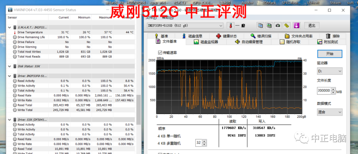358x154 pixels.
Task: Click the thermometer temperature icon in HD Tune toolbar
Action: (x=231, y=25)
